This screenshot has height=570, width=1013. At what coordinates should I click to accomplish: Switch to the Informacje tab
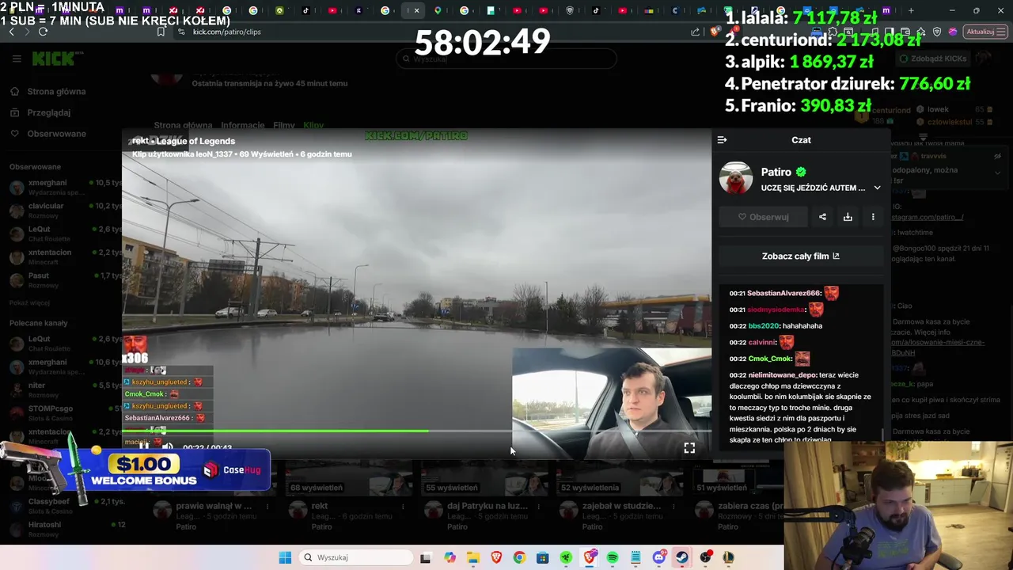[x=242, y=125]
